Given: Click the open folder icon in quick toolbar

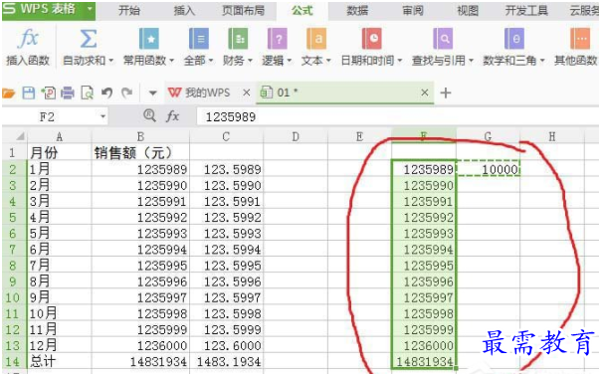Looking at the screenshot, I should click(x=9, y=93).
